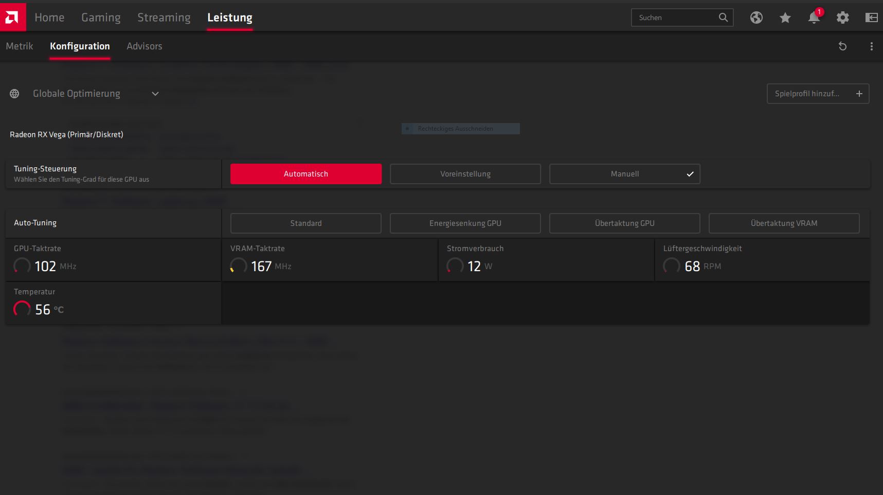This screenshot has width=883, height=495.
Task: Open the Metrik sub-tab
Action: tap(20, 46)
